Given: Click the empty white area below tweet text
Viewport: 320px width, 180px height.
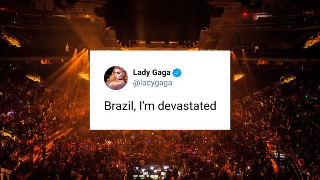Looking at the screenshot, I should coord(160,121).
